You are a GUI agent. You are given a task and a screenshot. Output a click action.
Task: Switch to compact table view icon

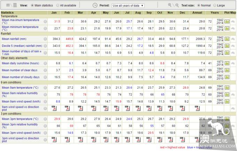8,5
